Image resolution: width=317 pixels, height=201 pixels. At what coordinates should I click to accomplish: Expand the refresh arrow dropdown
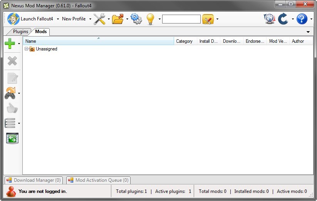293,19
